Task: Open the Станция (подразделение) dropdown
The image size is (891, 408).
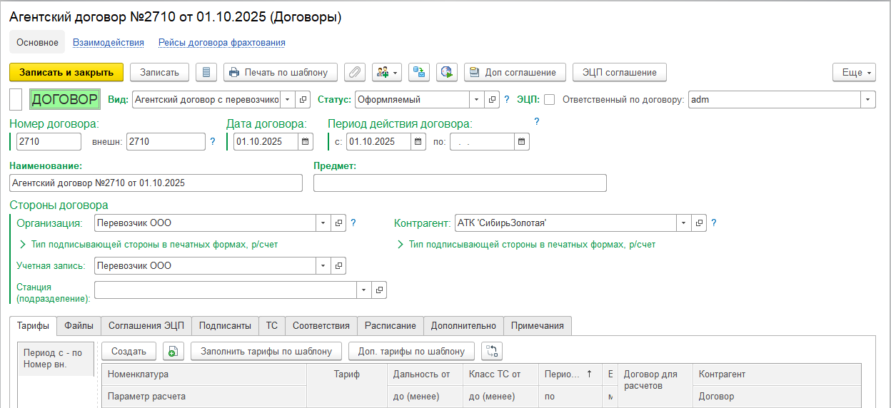Action: point(363,290)
